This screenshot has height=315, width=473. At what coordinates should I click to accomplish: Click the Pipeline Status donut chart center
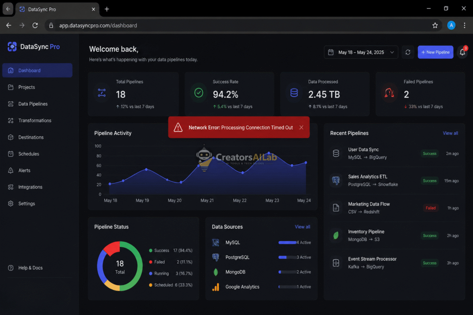point(120,267)
